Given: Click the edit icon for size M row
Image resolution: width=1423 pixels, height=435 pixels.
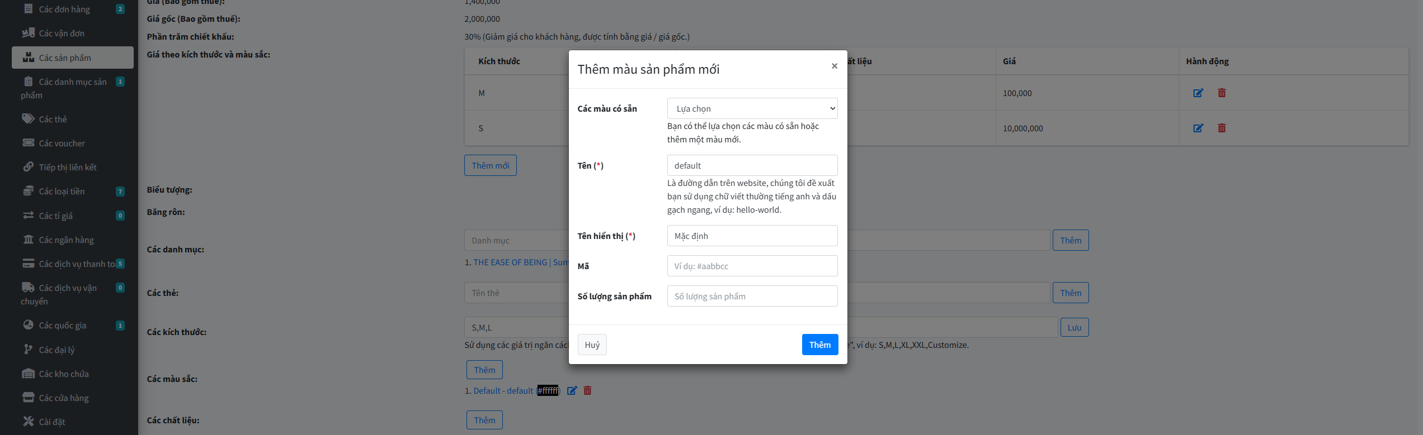Looking at the screenshot, I should point(1198,93).
